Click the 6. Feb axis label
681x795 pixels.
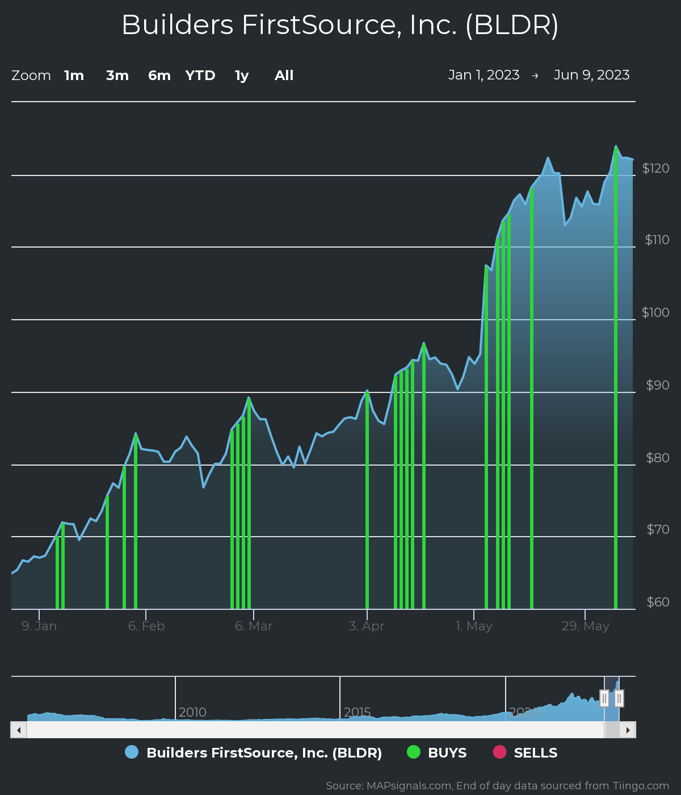146,626
